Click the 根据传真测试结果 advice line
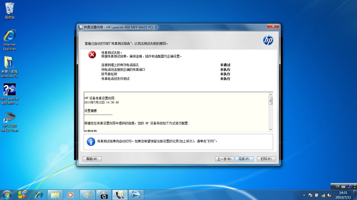357x200 pixels. click(141, 56)
